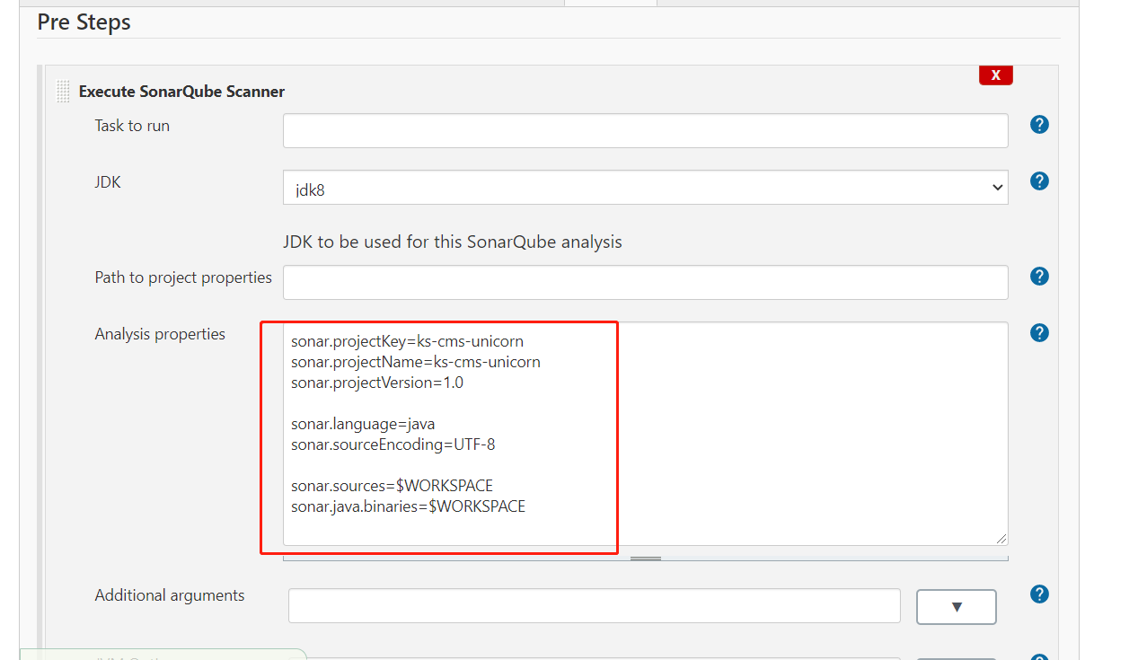Click the sonar.projectVersion=1.0 line

click(377, 383)
